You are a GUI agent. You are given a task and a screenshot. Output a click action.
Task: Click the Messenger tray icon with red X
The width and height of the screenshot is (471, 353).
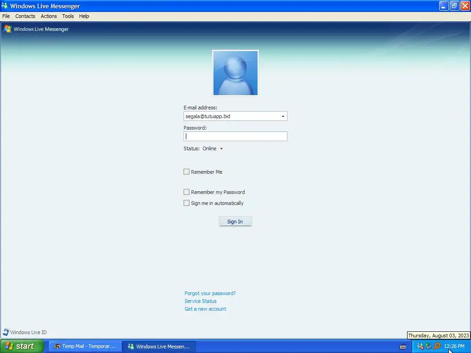[x=420, y=347]
